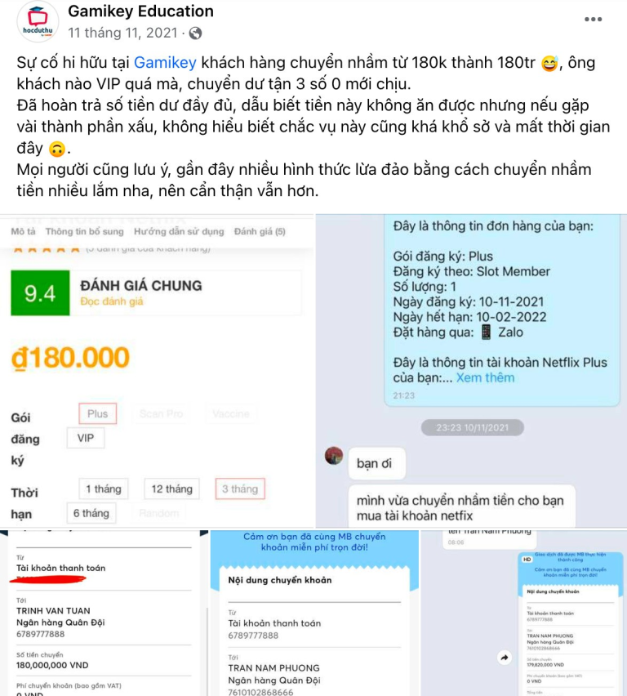Viewport: 627px width, 696px height.
Task: Open the Thông tin bổ sung tab
Action: tap(84, 231)
